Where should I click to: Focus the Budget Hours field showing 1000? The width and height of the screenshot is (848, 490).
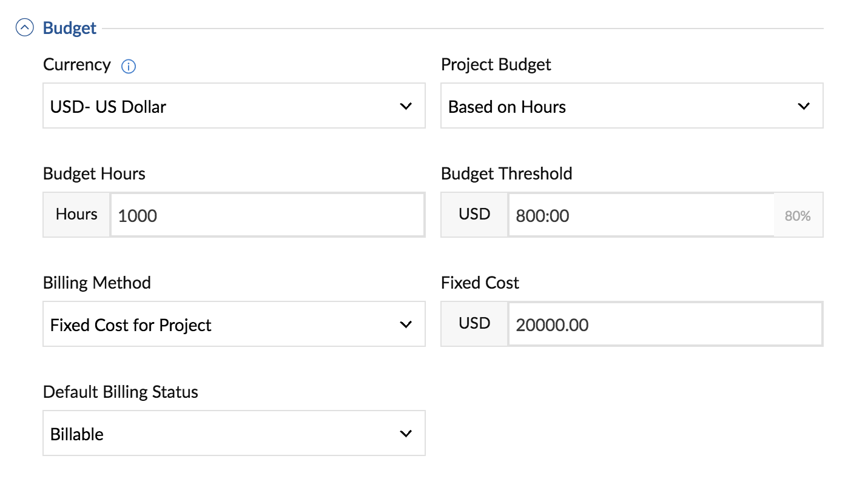coord(268,215)
